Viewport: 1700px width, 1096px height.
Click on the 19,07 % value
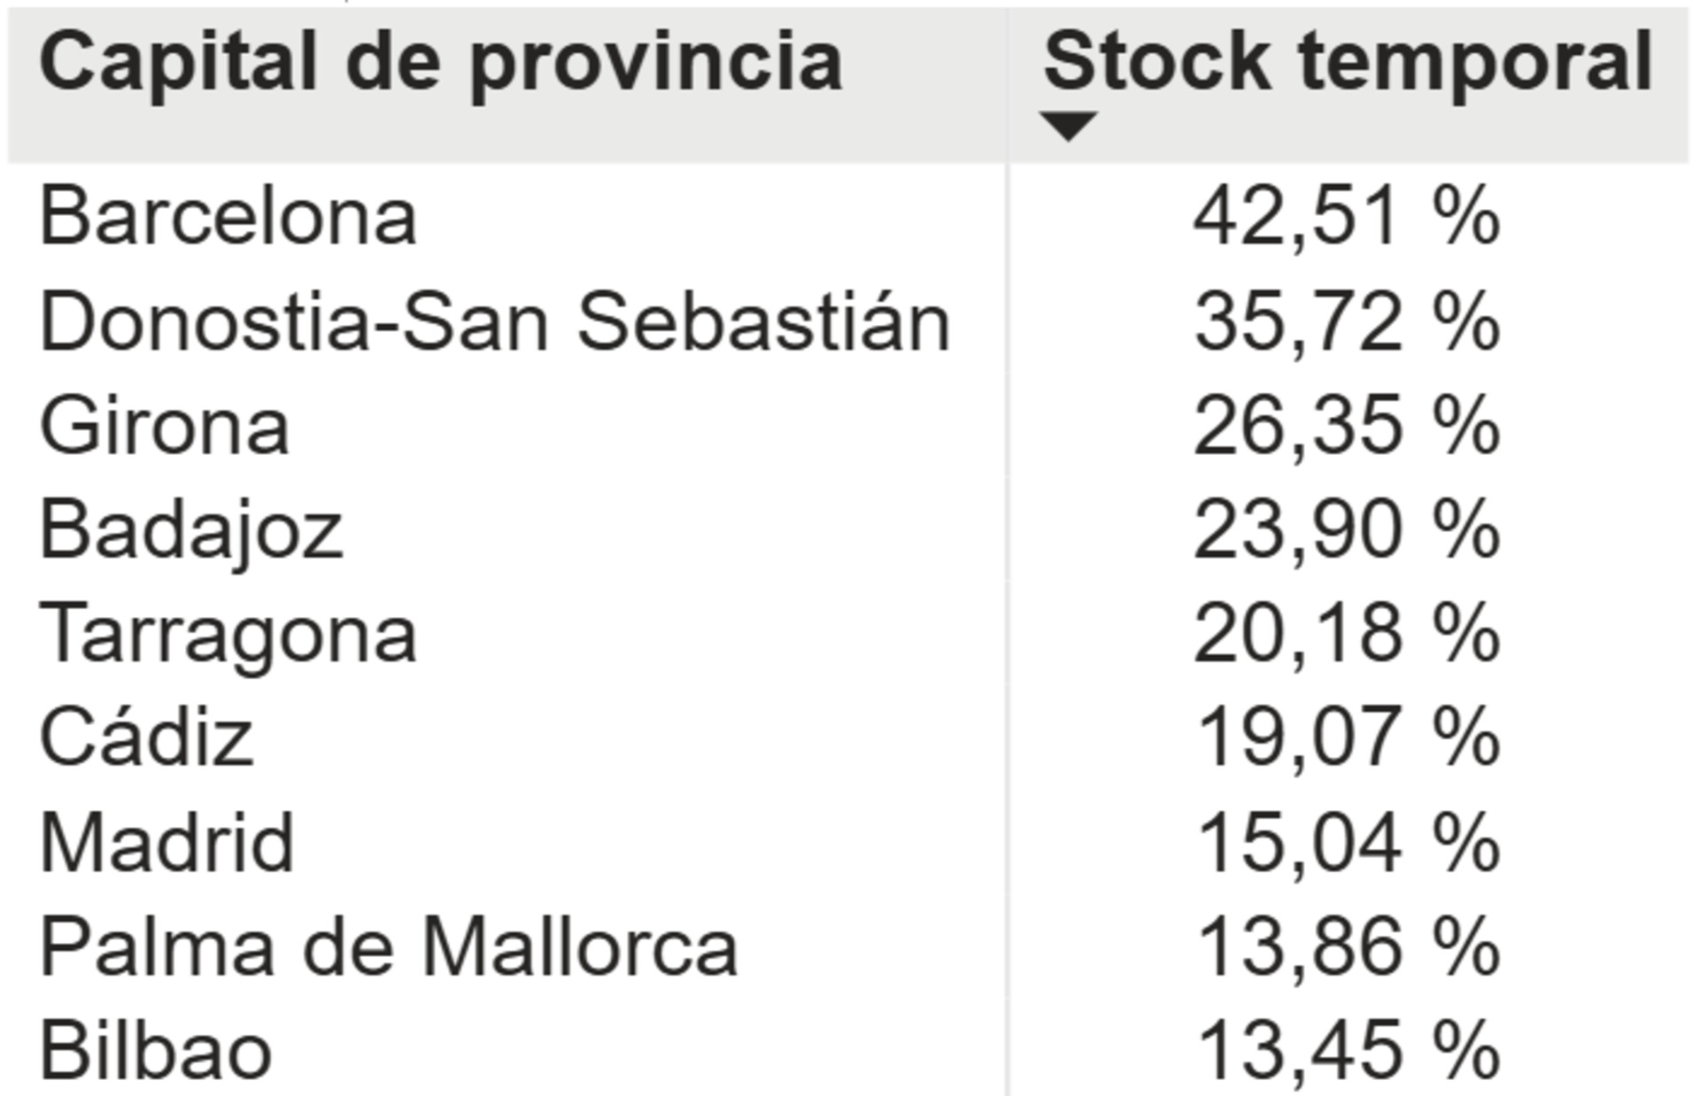click(1346, 738)
